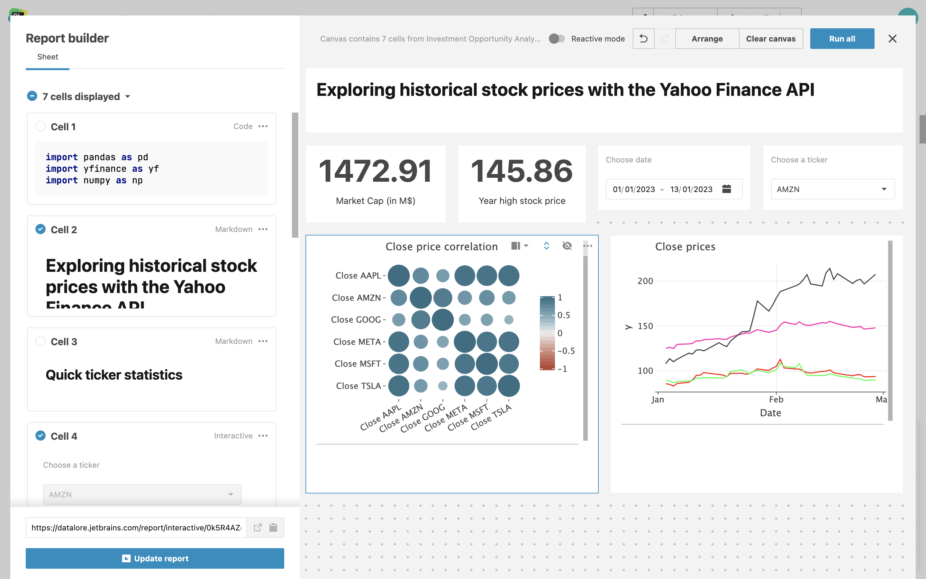Click the report URL input field
This screenshot has width=926, height=579.
point(136,527)
